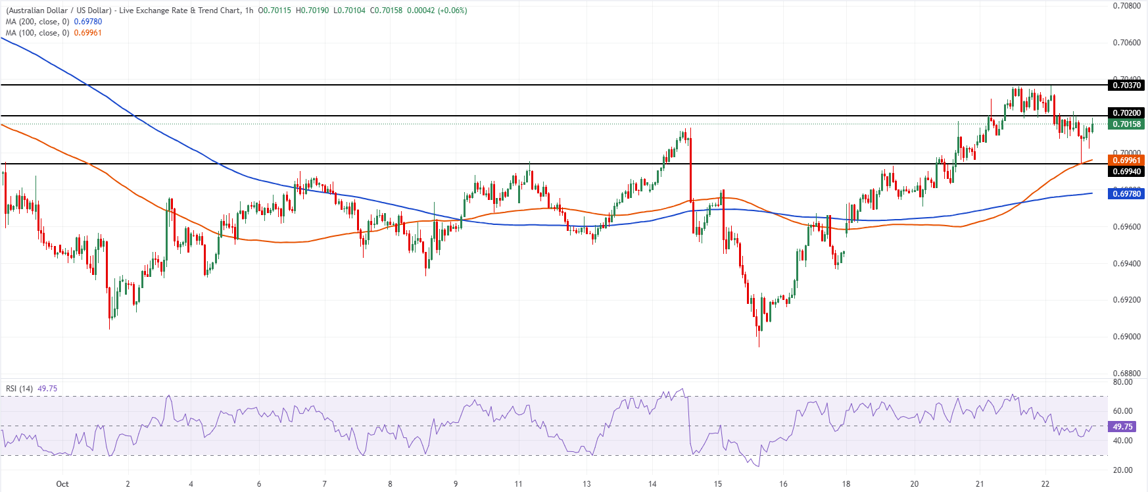Click the 0.69940 horizontal line price label

pyautogui.click(x=1126, y=172)
